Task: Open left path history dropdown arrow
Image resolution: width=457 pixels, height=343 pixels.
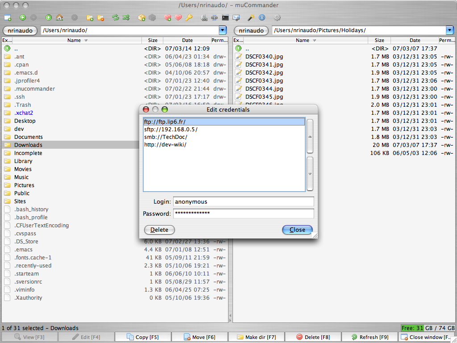Action: [x=222, y=30]
